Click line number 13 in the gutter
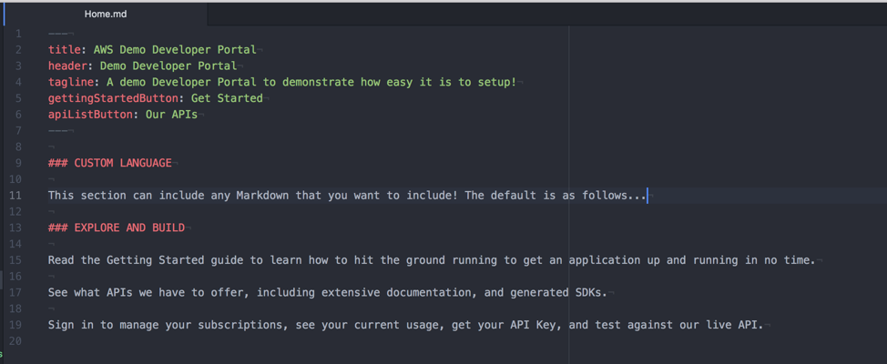 [x=15, y=227]
